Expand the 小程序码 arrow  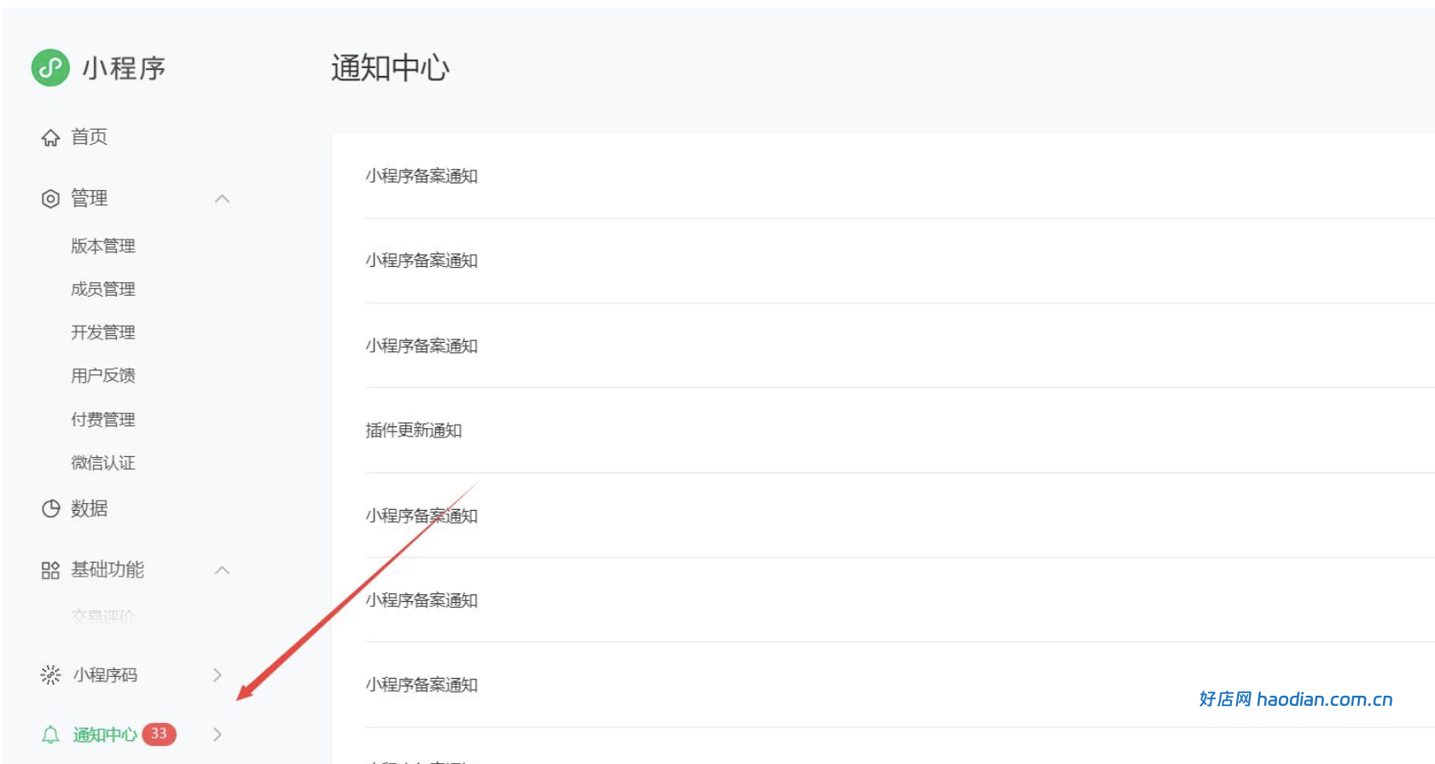pos(218,675)
